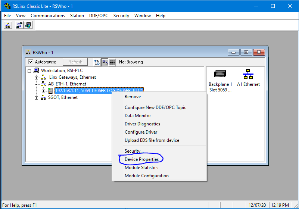Open the View menu
Screen dimensions: 299x209
point(21,16)
